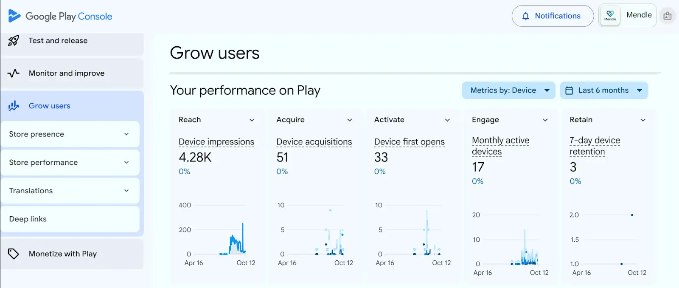Expand the Retain card chevron

tap(643, 120)
